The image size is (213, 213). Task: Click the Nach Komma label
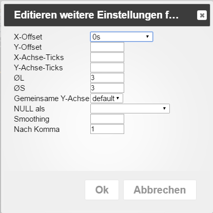coord(37,129)
